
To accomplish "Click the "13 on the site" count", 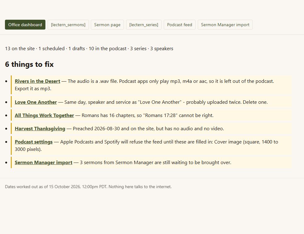I will tap(20, 49).
